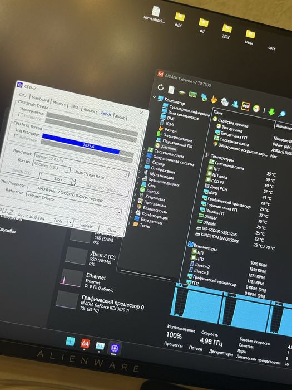Open the AIDA64 memory benchmark green RAM icon
Screen dimensions: 292x390
click(192, 95)
